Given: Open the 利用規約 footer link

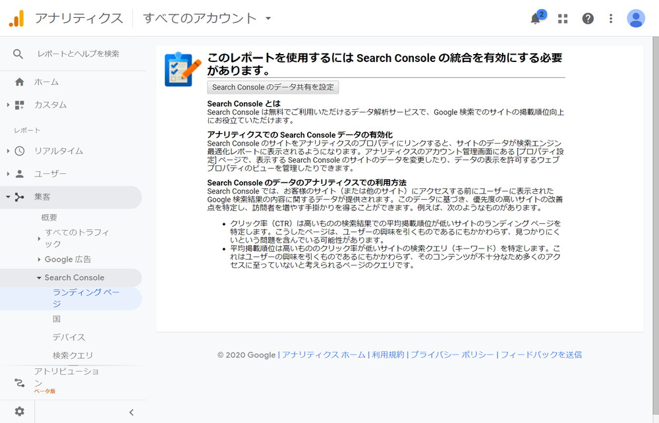Looking at the screenshot, I should click(x=388, y=355).
